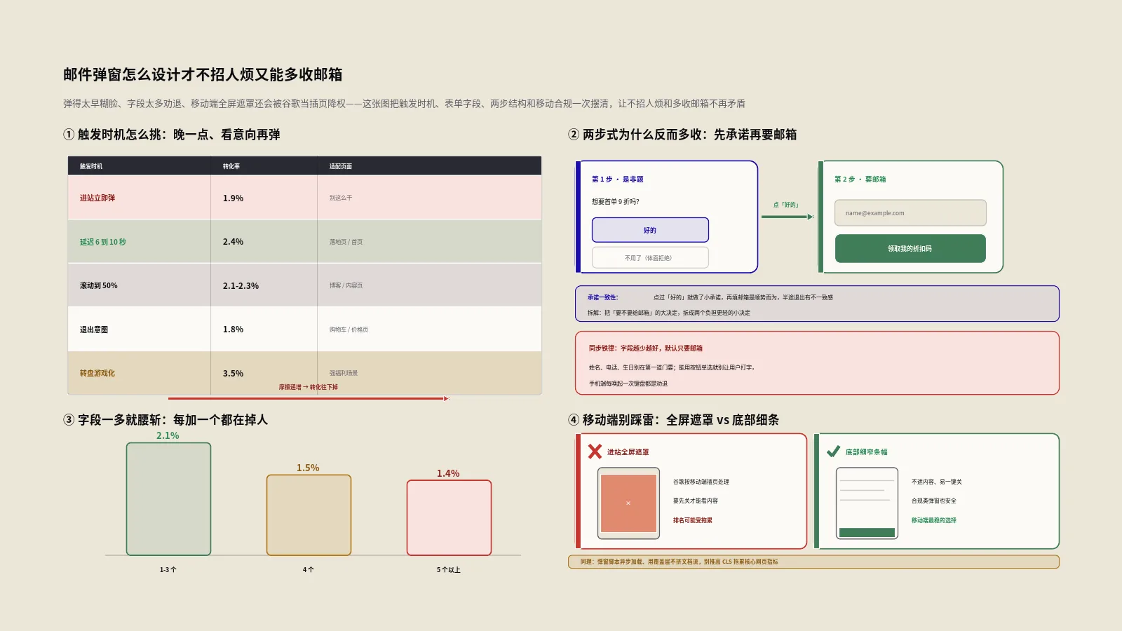Click the 好的 button in step 1

click(650, 230)
